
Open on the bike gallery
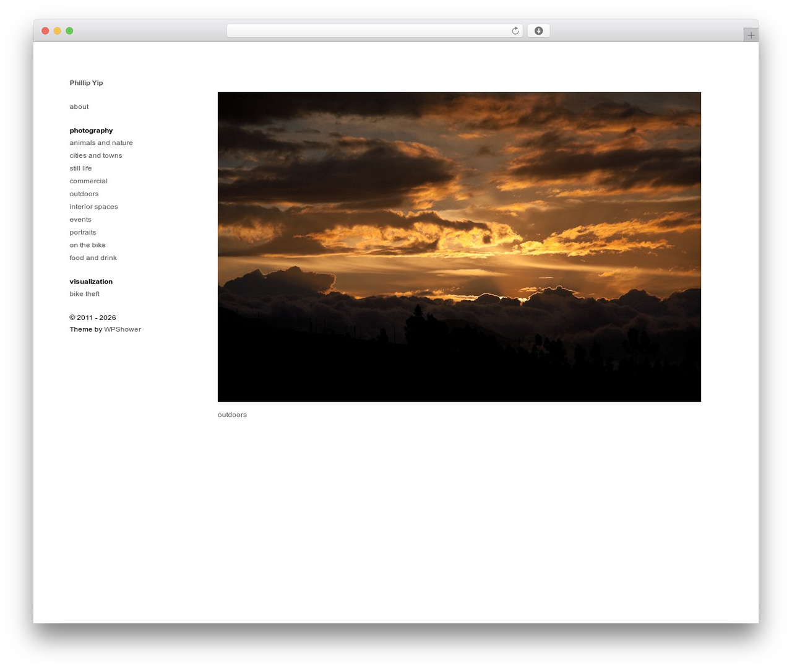pos(87,245)
